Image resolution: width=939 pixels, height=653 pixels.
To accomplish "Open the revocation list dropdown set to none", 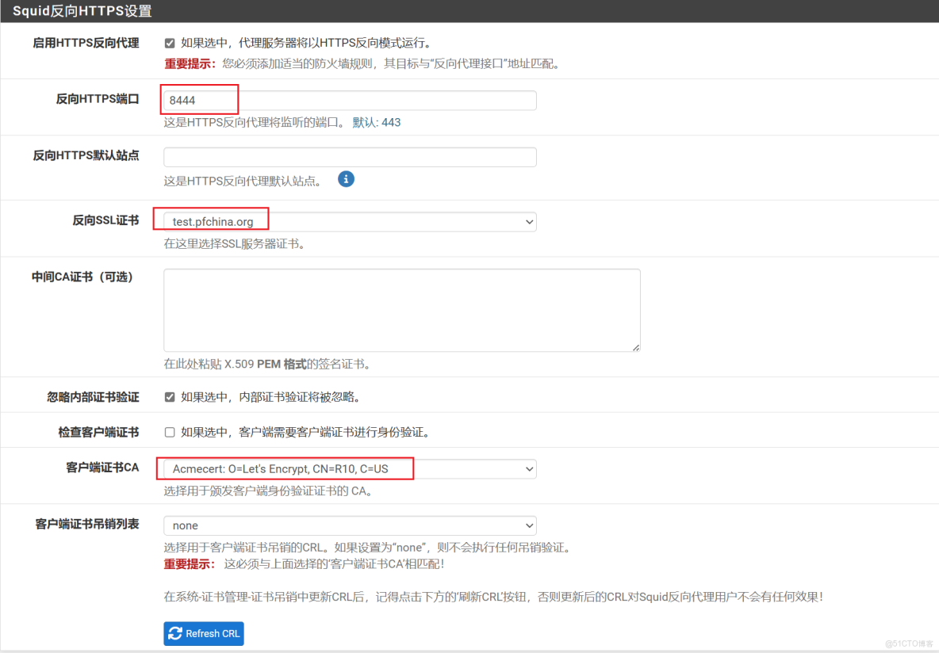I will coord(349,525).
